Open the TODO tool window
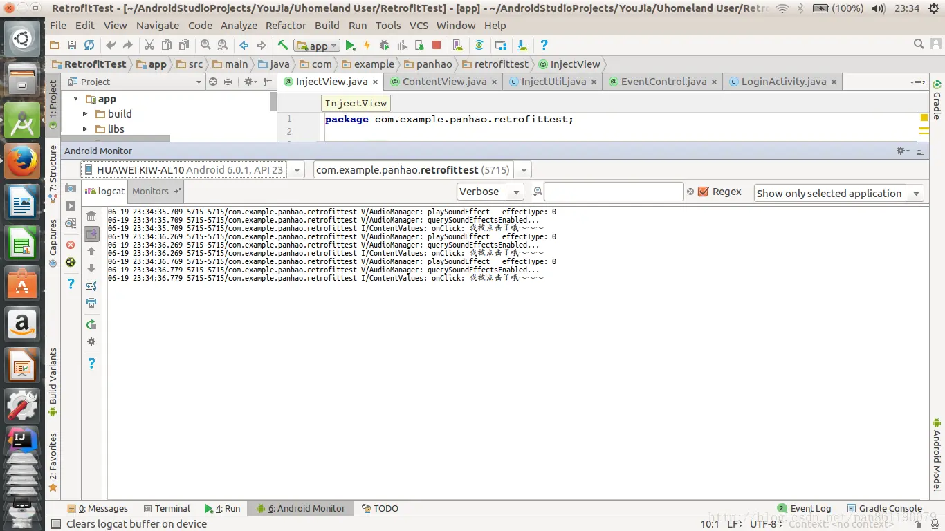 pos(380,508)
